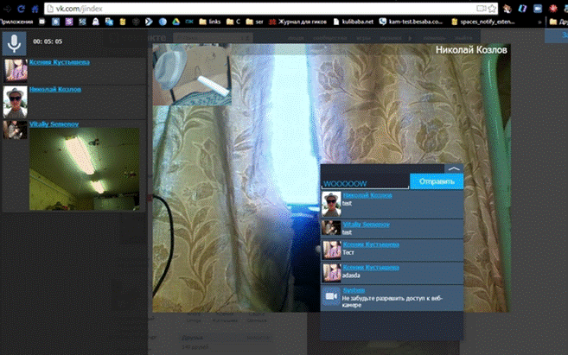Click Ксения Кустышева's avatar beside 'adasda' message

[x=331, y=273]
